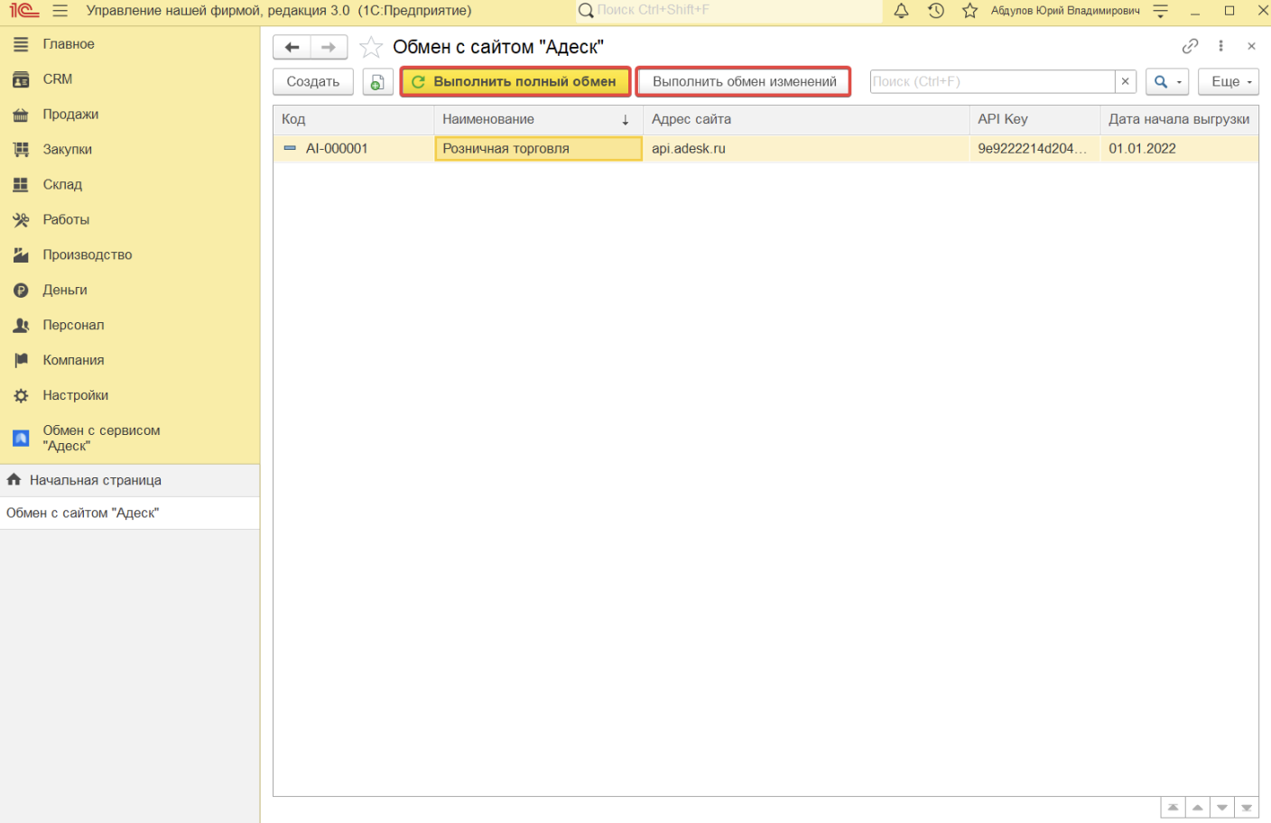Focus the list search field Поиск (Ctrl+F)

[x=992, y=81]
